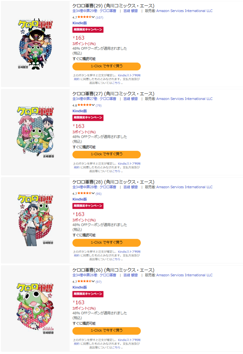Screen dimensions: 243x354
Task: Open the Keroro Gunso volume 28 cover thumbnail
Action: point(35,220)
